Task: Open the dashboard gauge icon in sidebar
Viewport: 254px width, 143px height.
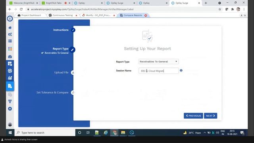Action: coord(10,56)
